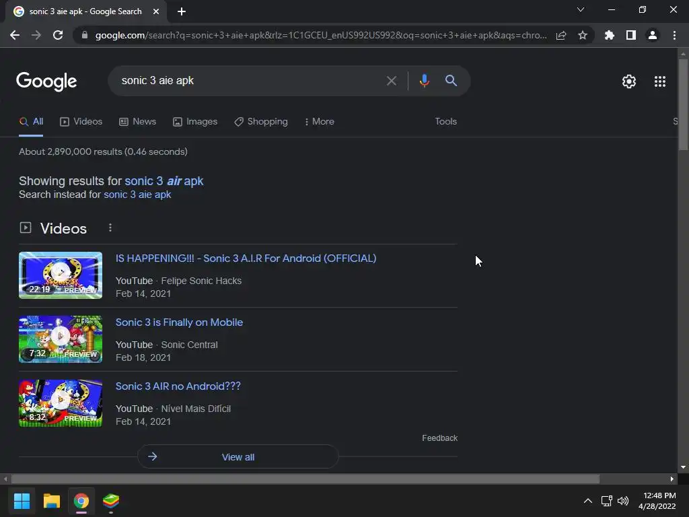Click the address bar URL
The image size is (689, 517).
321,35
